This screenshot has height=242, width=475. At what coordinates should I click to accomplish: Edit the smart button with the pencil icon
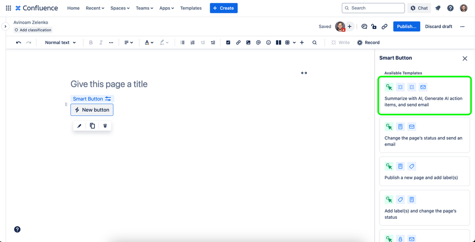click(x=79, y=126)
